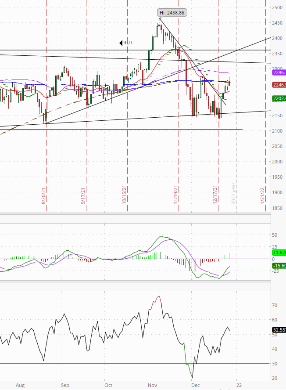Click the 12/17/21 expiration marker
This screenshot has width=286, height=390.
click(215, 195)
